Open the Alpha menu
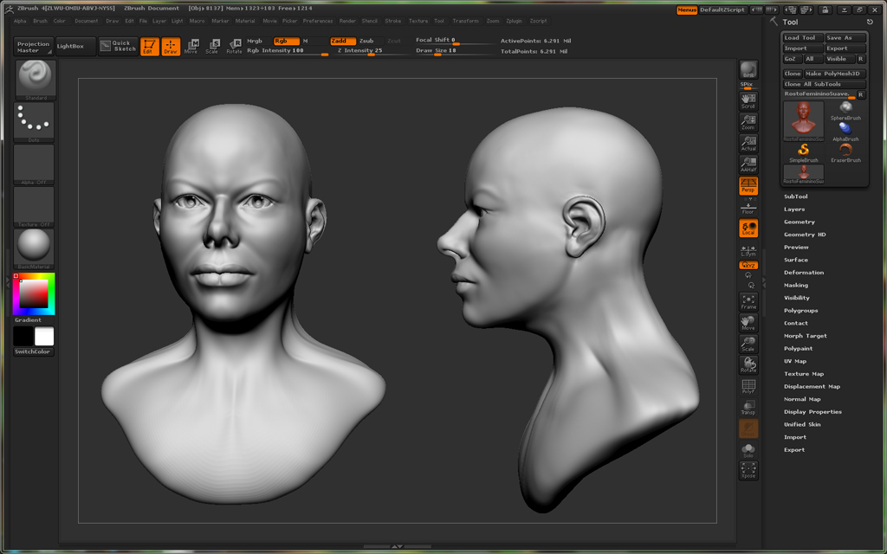This screenshot has width=887, height=554. coord(20,21)
